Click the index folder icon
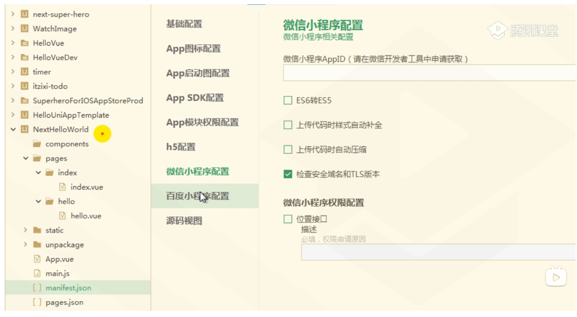This screenshot has width=577, height=317. [x=50, y=173]
